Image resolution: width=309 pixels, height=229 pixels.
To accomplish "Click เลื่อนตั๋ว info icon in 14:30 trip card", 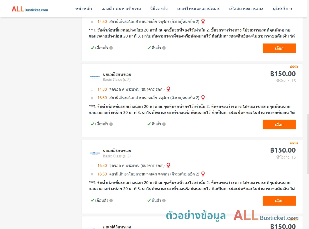I will tap(111, 124).
